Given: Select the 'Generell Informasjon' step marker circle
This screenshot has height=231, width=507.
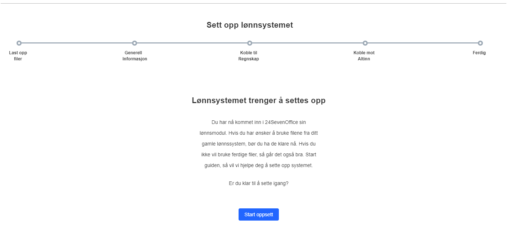Looking at the screenshot, I should click(x=135, y=43).
